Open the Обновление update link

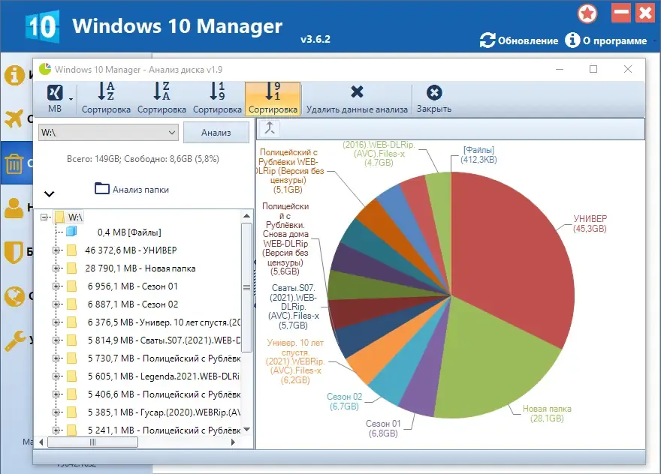[x=519, y=40]
